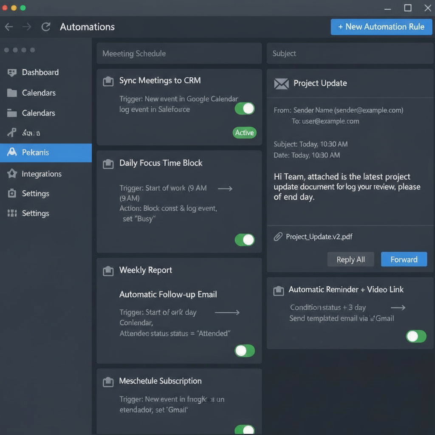Open the Calendars folder icon
Viewport: 435px width, 435px height.
click(x=11, y=93)
